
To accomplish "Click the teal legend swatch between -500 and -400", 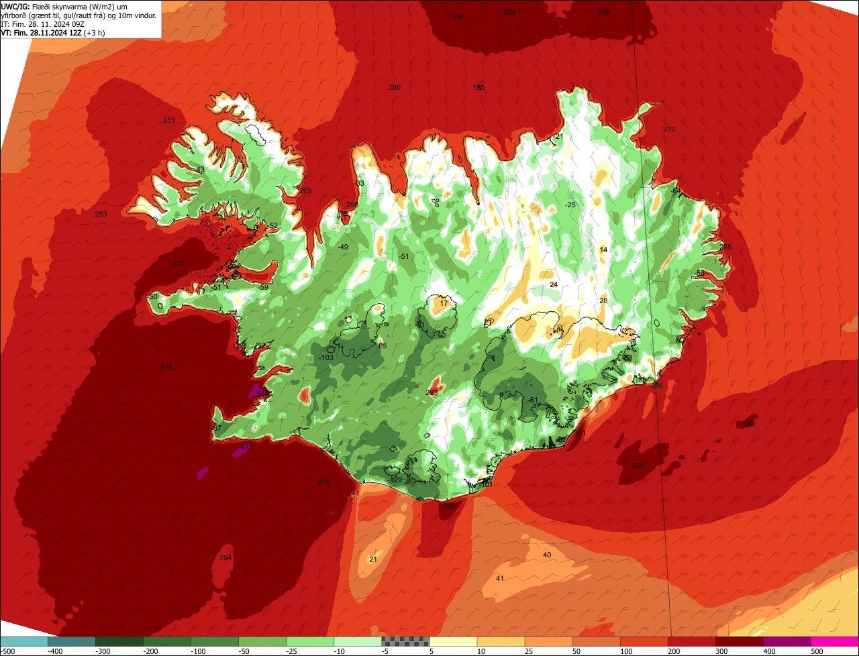I will (x=23, y=641).
